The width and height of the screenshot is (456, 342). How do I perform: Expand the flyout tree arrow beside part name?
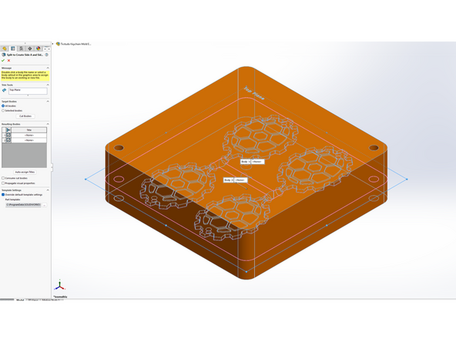(x=53, y=44)
